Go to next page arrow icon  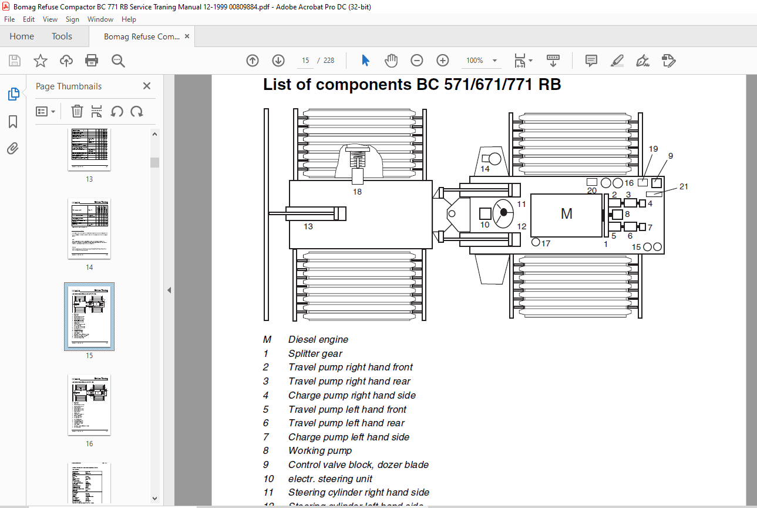coord(278,61)
